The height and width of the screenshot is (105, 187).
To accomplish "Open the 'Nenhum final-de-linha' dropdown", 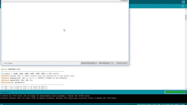I will coord(89,63).
